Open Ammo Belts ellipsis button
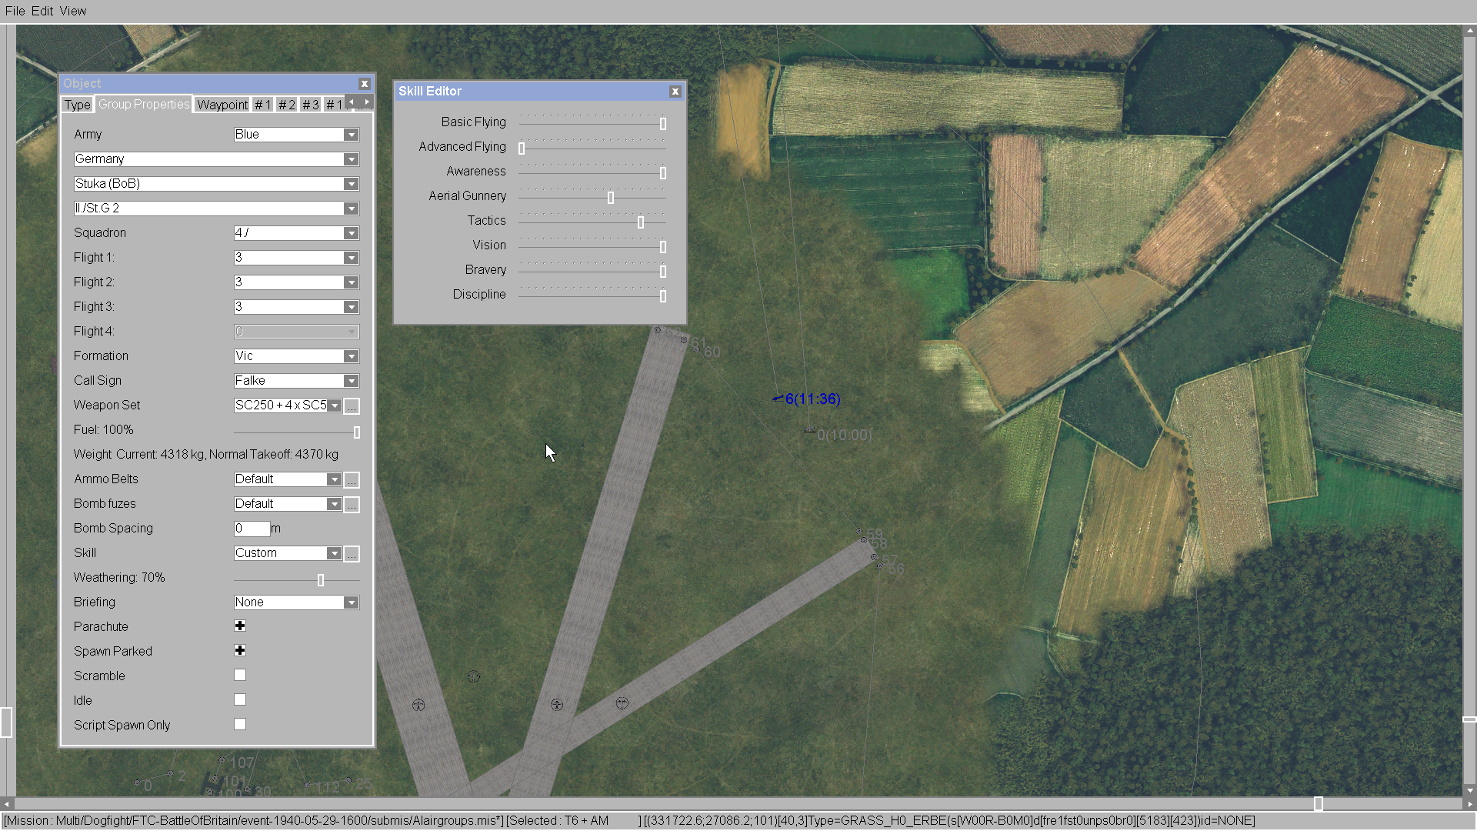This screenshot has width=1477, height=831. [352, 479]
